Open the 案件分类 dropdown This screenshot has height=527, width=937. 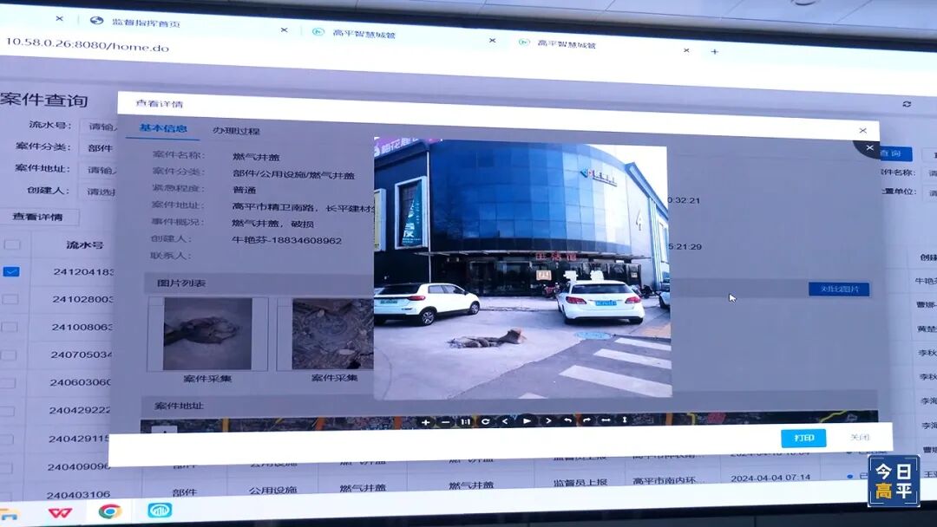pyautogui.click(x=97, y=148)
